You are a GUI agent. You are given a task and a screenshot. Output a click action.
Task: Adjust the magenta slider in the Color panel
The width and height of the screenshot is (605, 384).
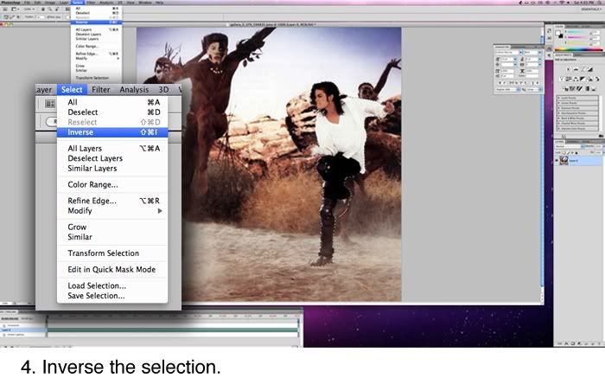pos(579,37)
